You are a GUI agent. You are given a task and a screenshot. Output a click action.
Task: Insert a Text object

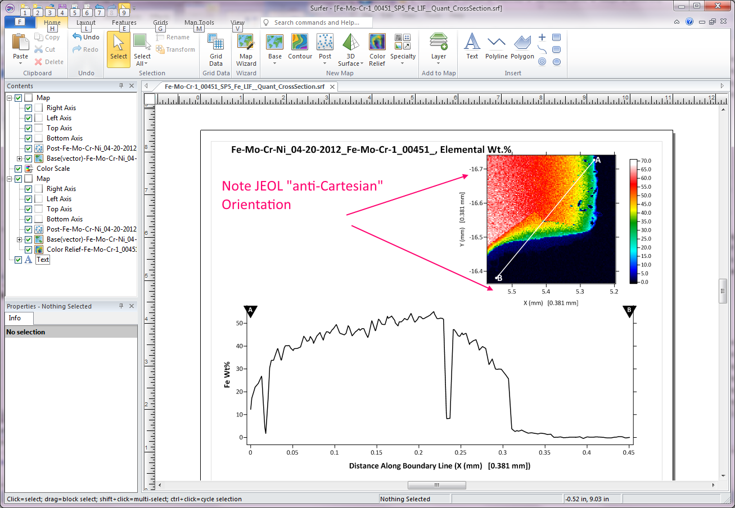[472, 47]
